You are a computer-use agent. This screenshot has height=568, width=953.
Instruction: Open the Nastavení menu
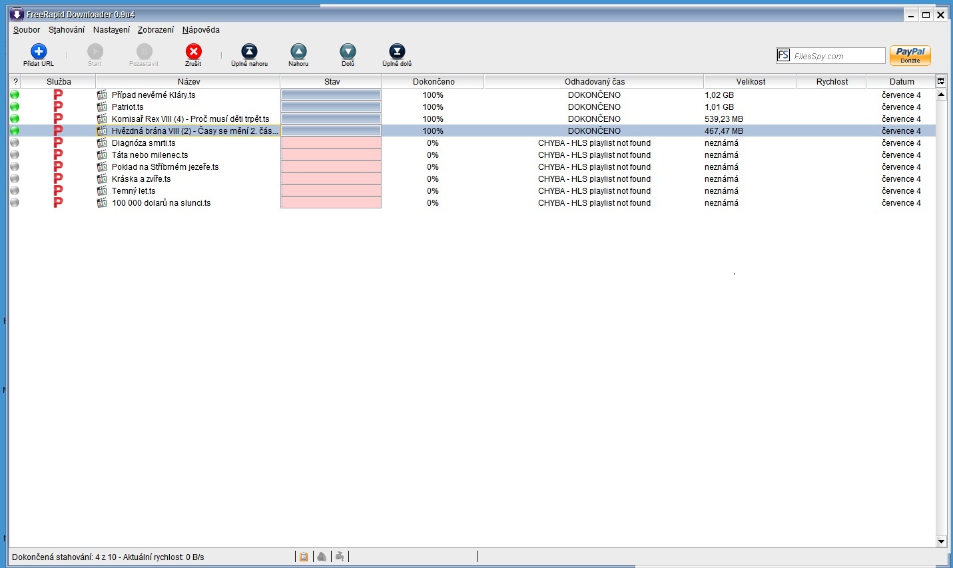pos(111,30)
